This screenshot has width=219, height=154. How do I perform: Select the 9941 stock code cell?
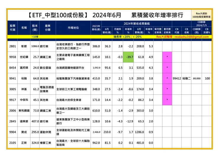[12, 78]
